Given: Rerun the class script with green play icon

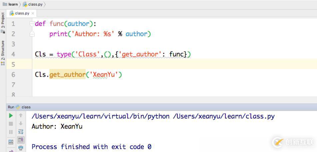Looking at the screenshot, I should 11,115.
